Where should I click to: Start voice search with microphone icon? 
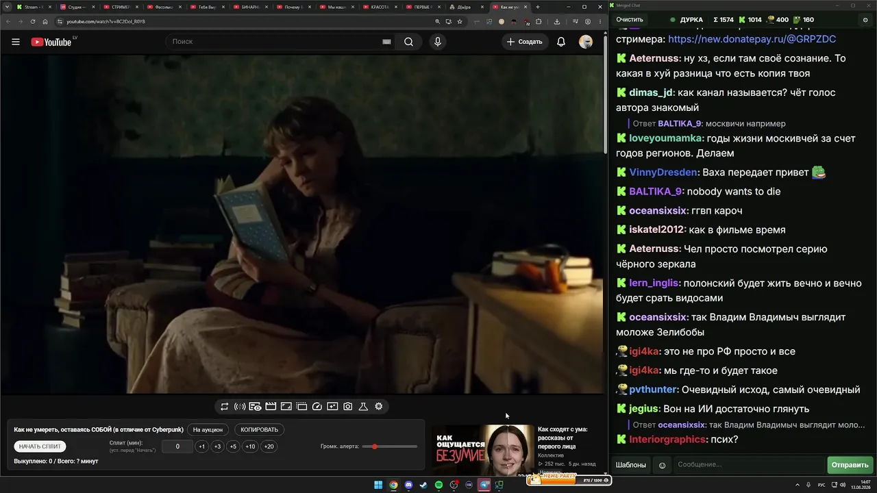click(437, 42)
